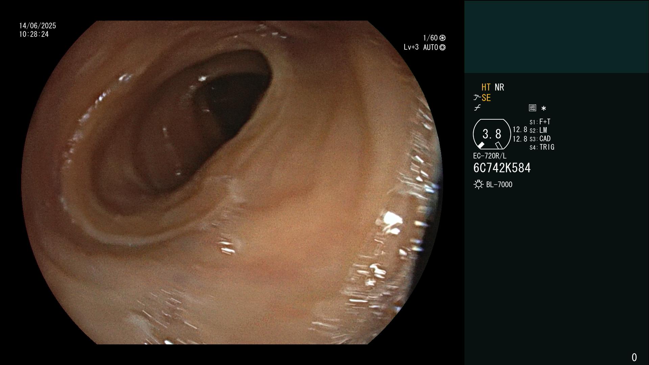Click the S2: LM switch assignment
The height and width of the screenshot is (365, 649).
point(538,130)
